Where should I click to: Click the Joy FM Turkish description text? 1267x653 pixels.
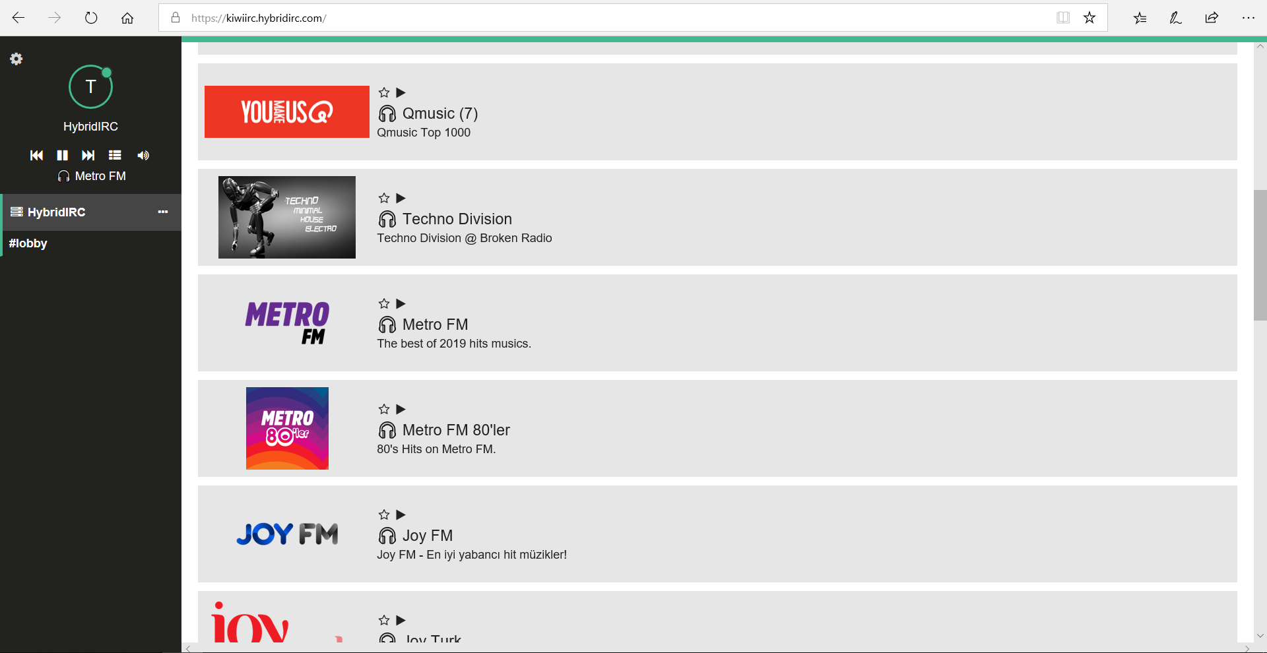click(x=472, y=555)
